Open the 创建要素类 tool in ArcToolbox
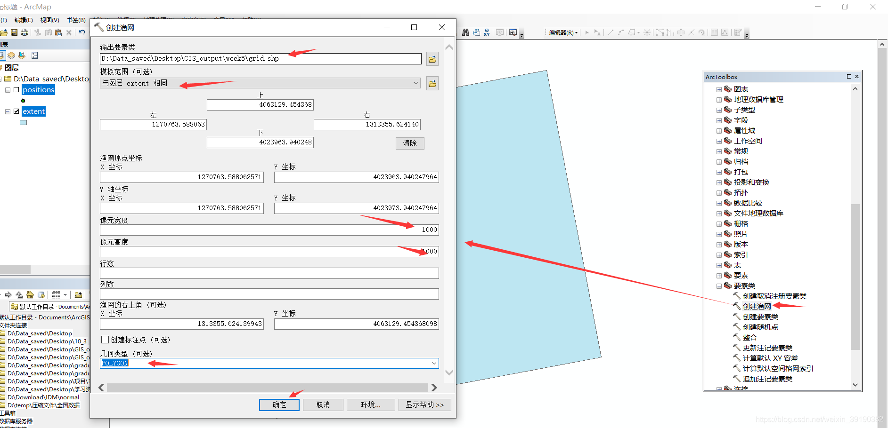Viewport: 888px width, 428px height. [760, 317]
